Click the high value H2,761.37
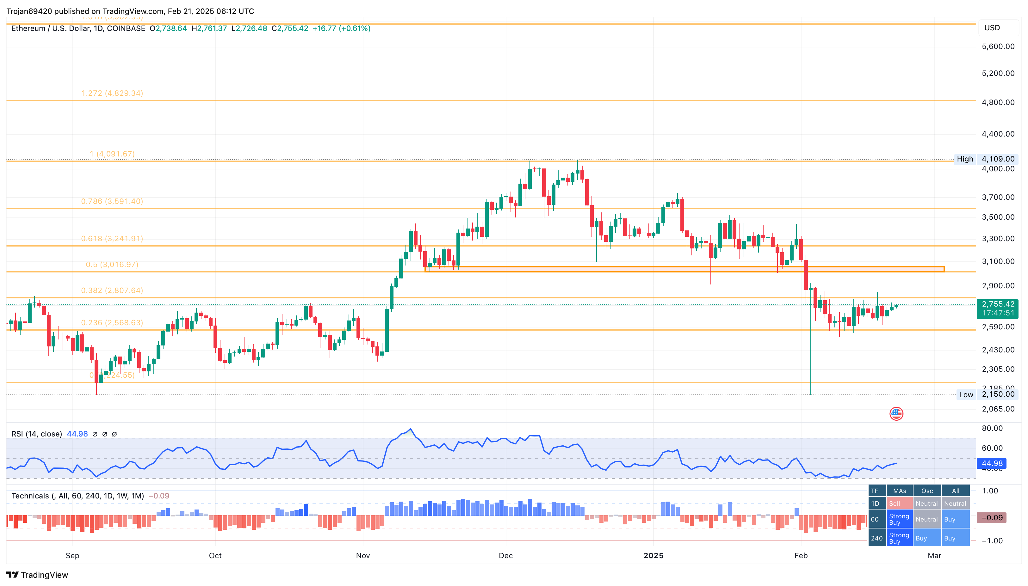 tap(209, 28)
